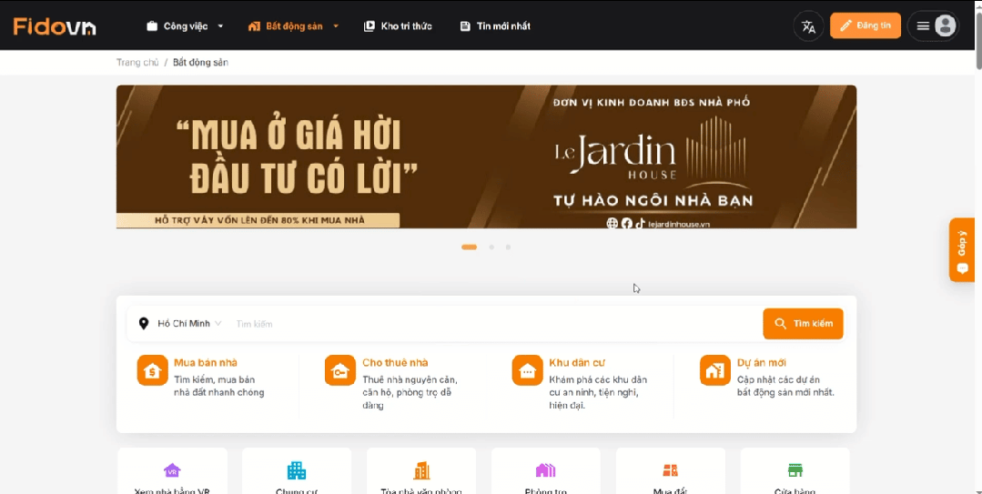Click the Mua bán nhà house icon
The height and width of the screenshot is (494, 982).
pyautogui.click(x=152, y=370)
